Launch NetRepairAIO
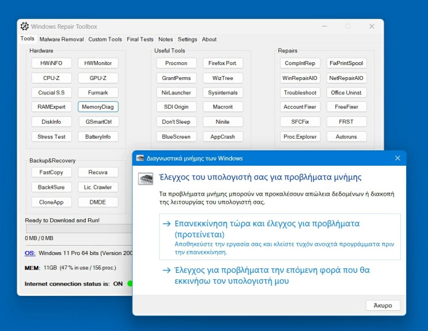This screenshot has width=428, height=331. click(346, 78)
